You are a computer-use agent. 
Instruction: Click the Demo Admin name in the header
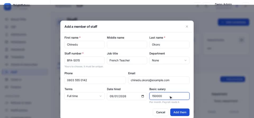click(x=223, y=4)
